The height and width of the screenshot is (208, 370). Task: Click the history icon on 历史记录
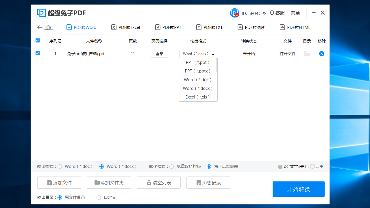tap(198, 182)
